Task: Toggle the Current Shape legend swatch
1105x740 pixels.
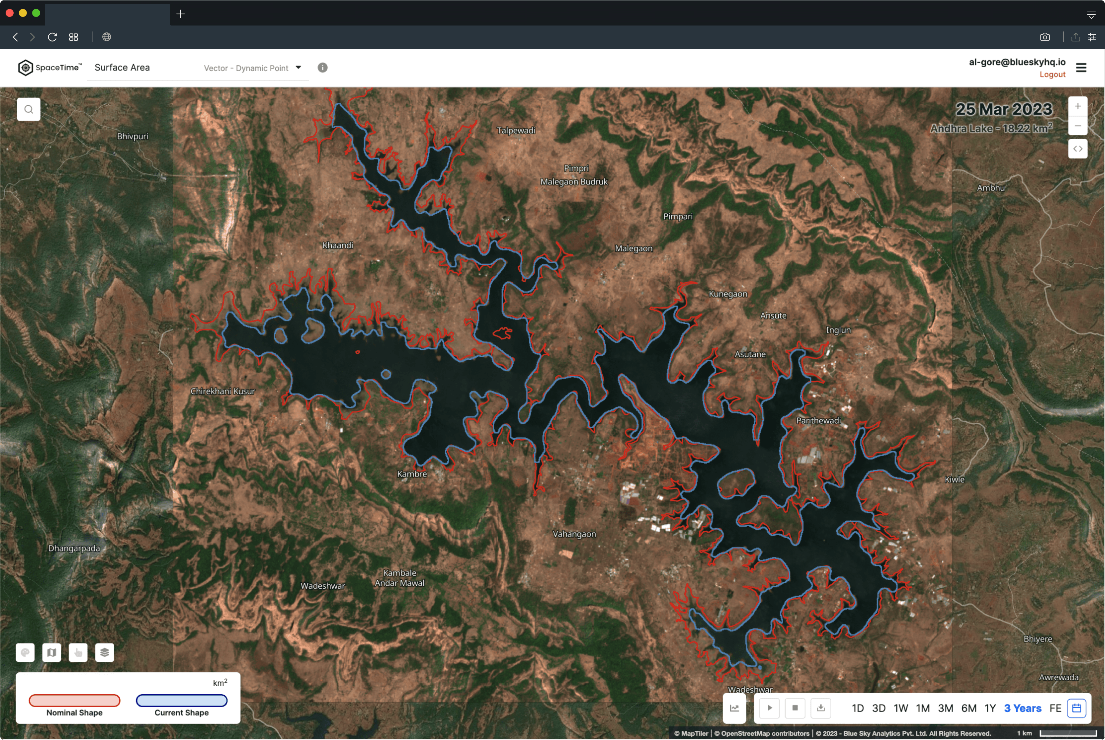Action: (182, 700)
